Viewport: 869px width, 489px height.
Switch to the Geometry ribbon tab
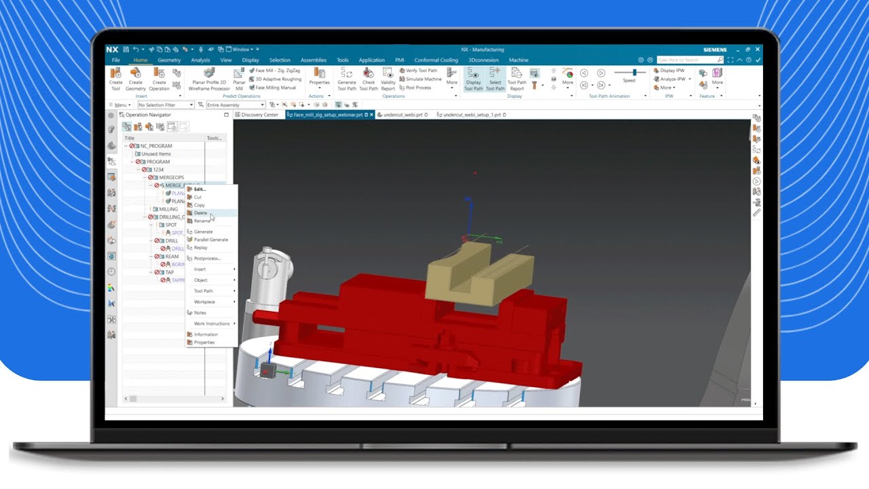click(170, 60)
